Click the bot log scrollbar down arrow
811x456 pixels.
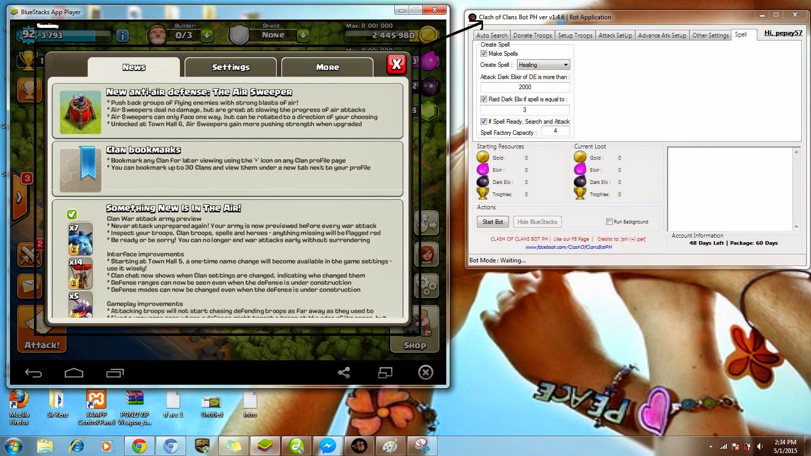click(796, 227)
